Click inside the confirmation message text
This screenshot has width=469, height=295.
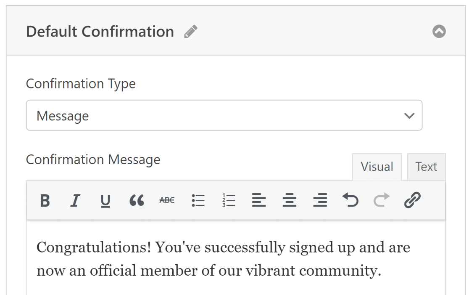pyautogui.click(x=223, y=259)
